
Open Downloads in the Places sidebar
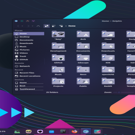[29, 43]
